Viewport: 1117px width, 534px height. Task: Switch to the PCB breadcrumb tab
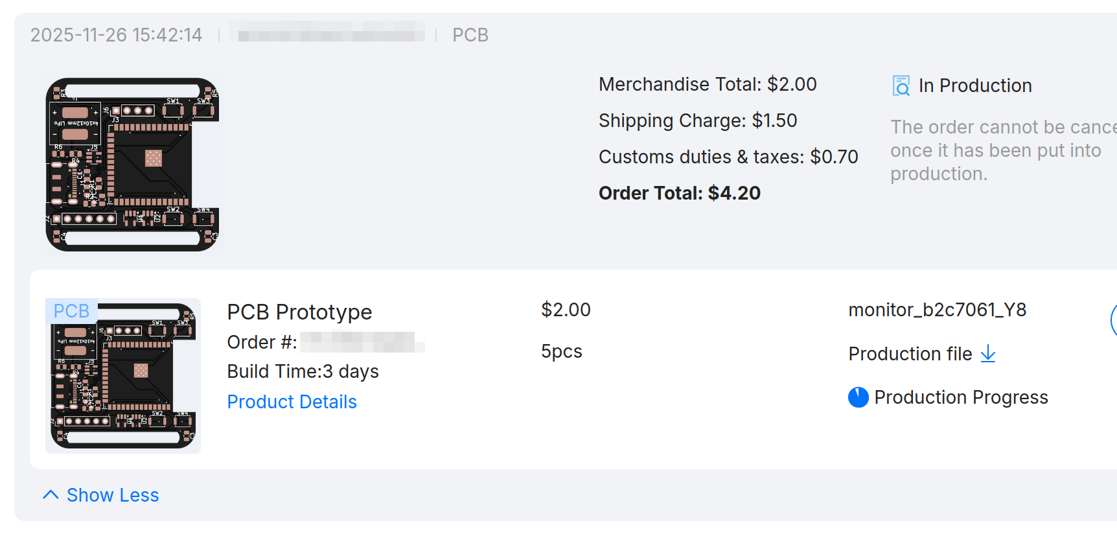pyautogui.click(x=470, y=34)
